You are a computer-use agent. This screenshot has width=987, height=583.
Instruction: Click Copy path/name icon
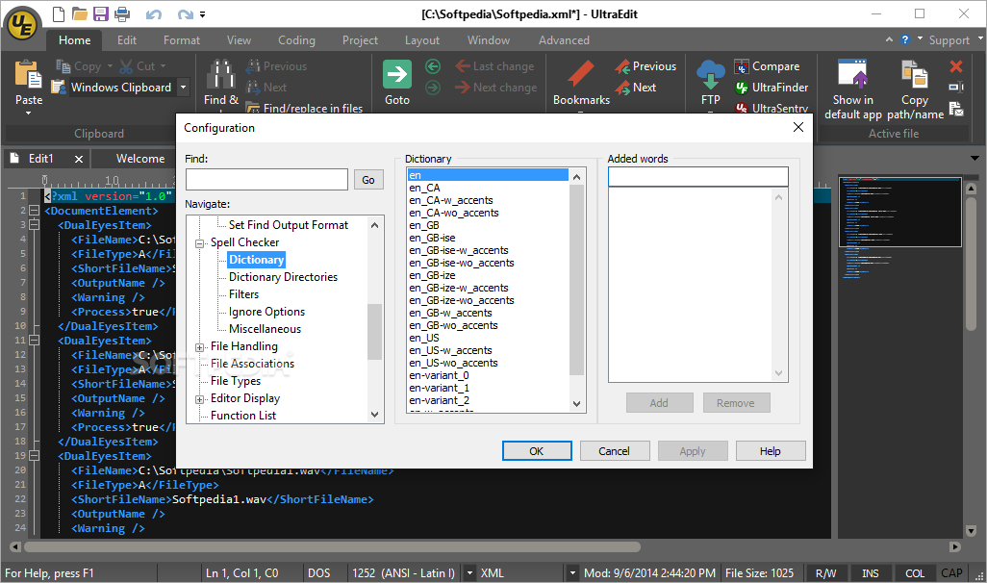point(915,74)
